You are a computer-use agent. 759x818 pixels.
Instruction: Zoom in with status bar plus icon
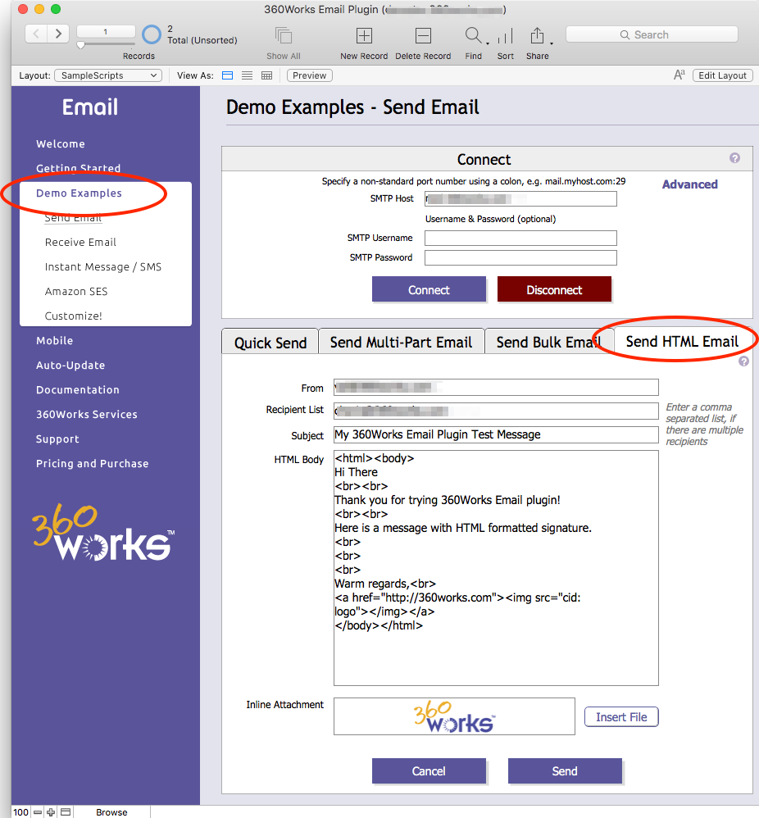click(51, 812)
